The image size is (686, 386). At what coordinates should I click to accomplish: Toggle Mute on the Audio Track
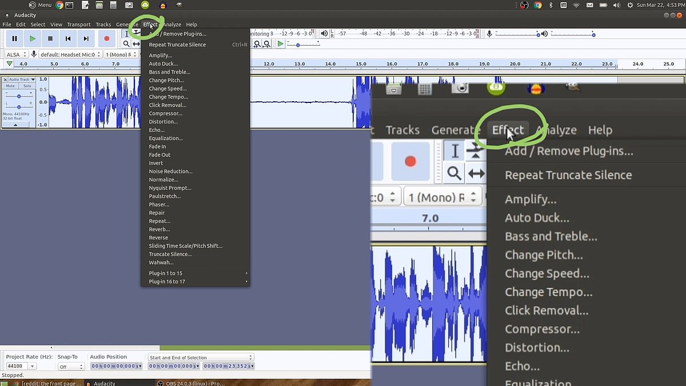(10, 86)
